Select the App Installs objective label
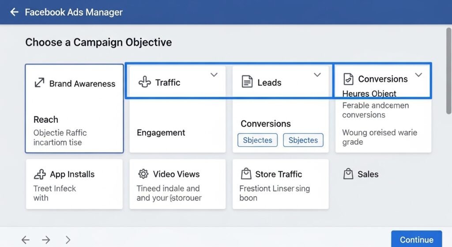Viewport: 452px width, 247px height. click(72, 174)
